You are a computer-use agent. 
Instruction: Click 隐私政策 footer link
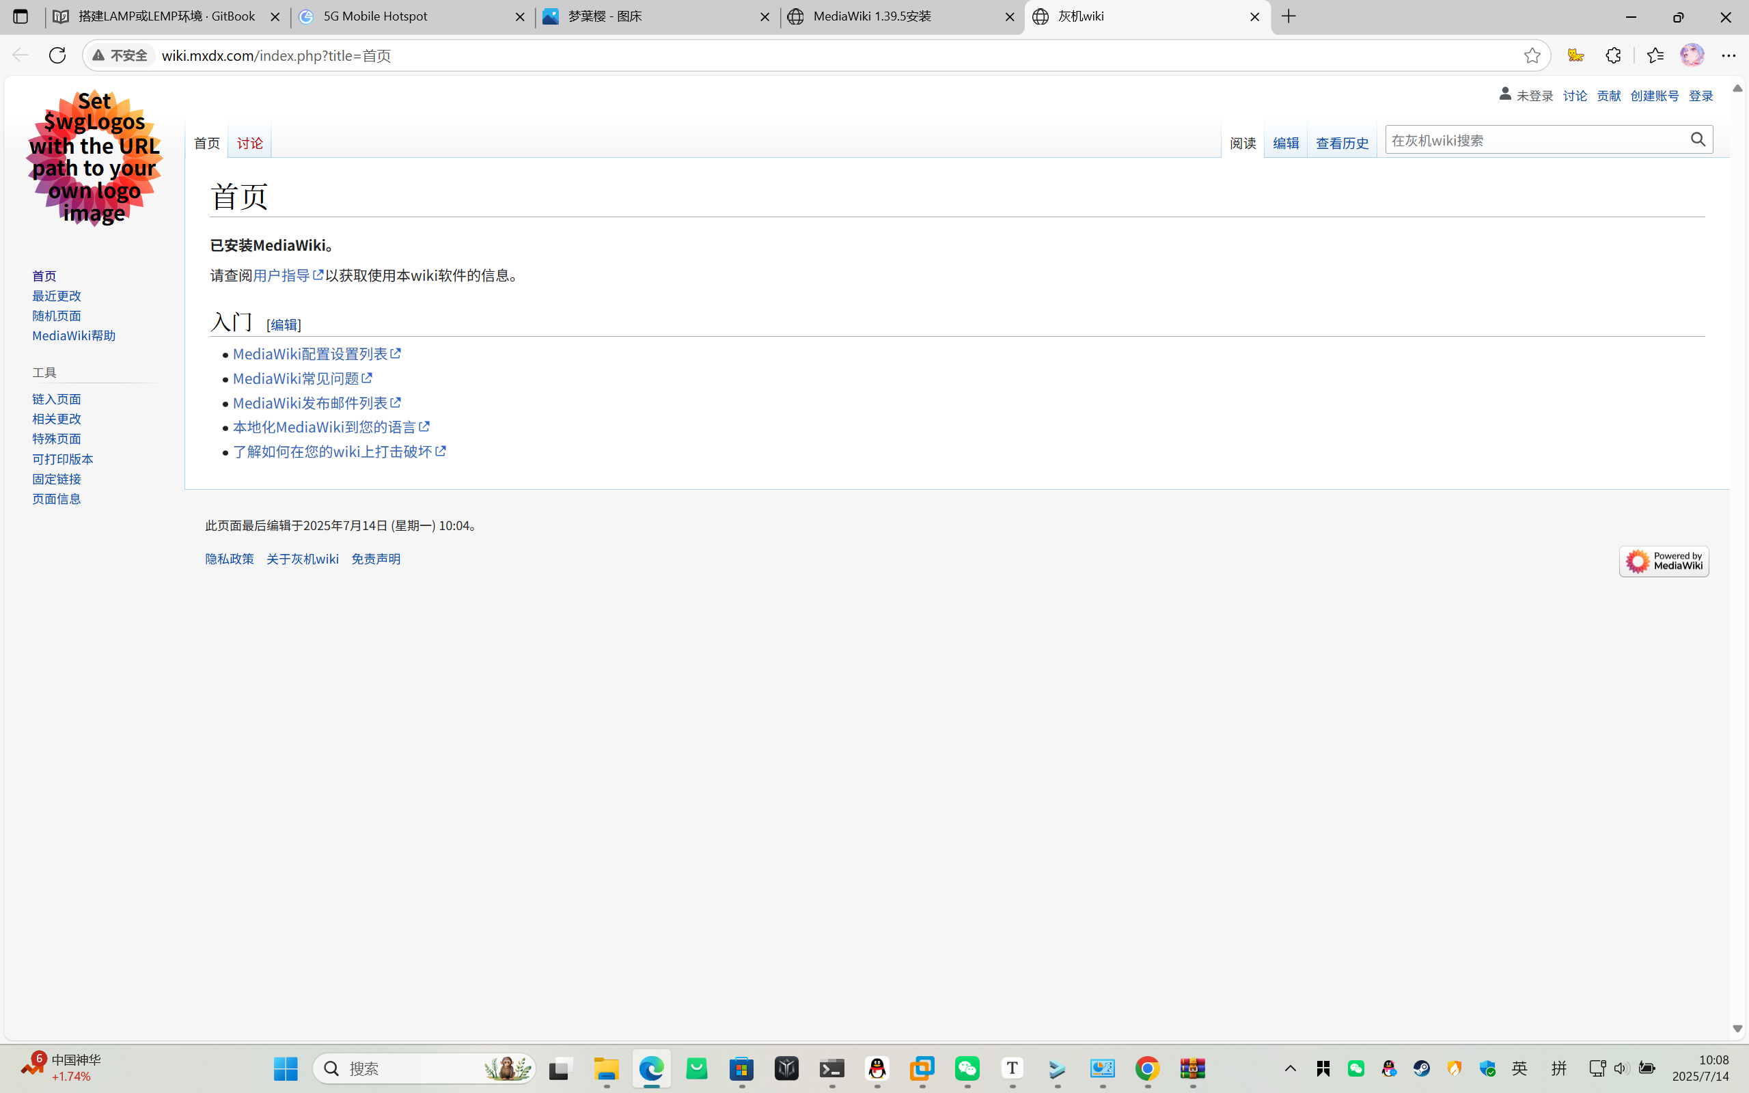click(x=230, y=559)
